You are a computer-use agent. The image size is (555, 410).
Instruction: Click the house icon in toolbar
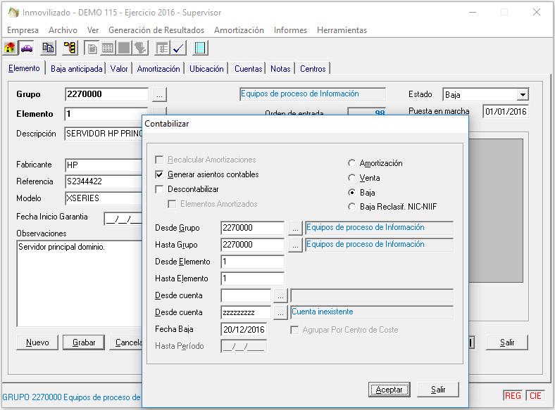pos(11,48)
